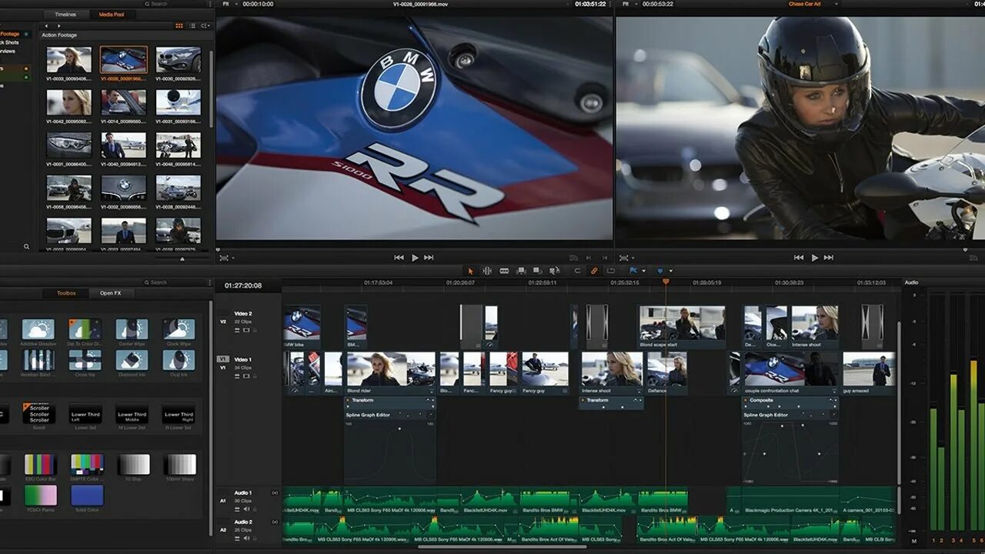The image size is (985, 554).
Task: Click the replace clip icon
Action: click(554, 271)
